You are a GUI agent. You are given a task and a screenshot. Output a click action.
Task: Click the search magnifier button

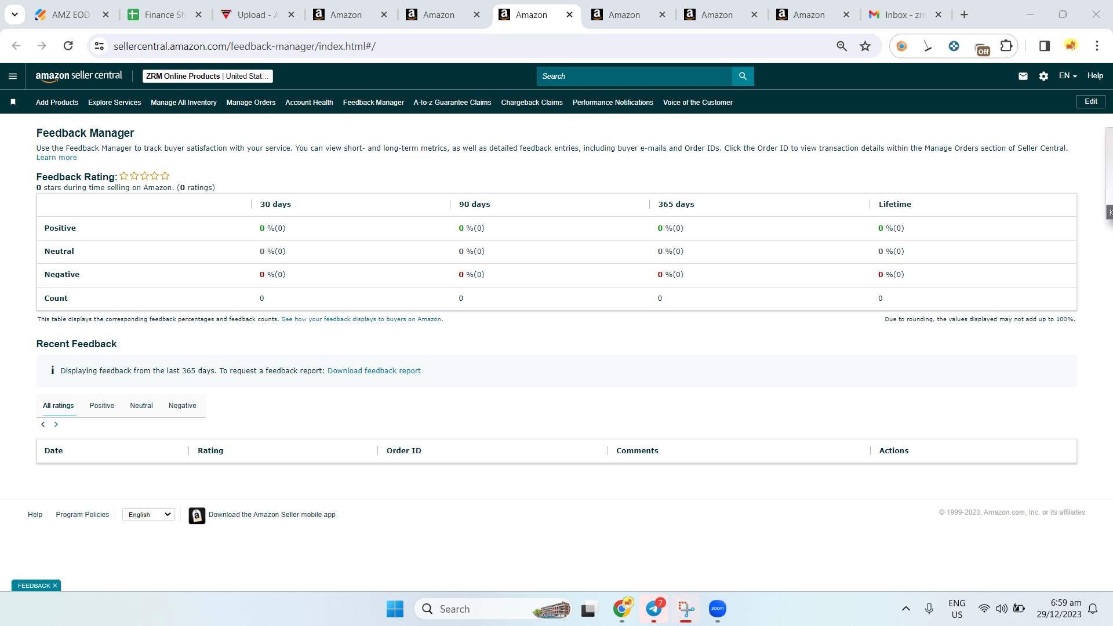tap(743, 76)
